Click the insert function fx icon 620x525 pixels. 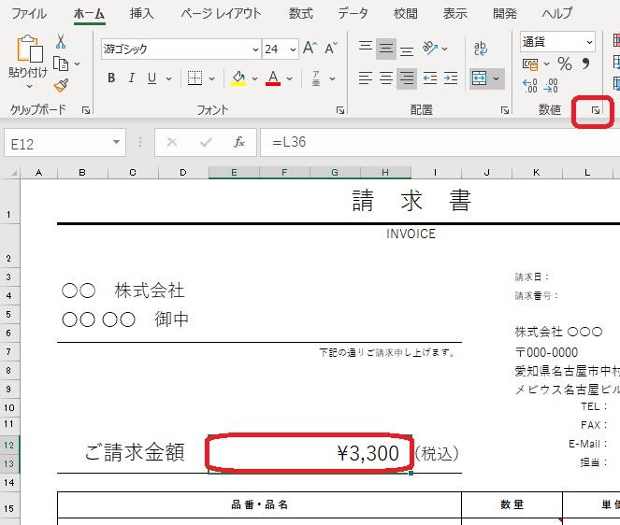point(239,142)
